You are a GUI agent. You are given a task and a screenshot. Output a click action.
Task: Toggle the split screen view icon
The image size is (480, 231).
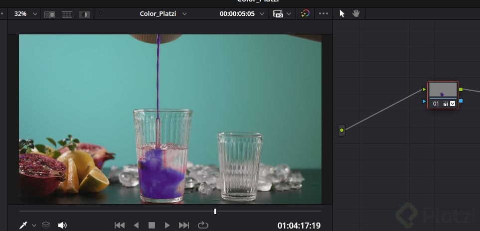(67, 14)
